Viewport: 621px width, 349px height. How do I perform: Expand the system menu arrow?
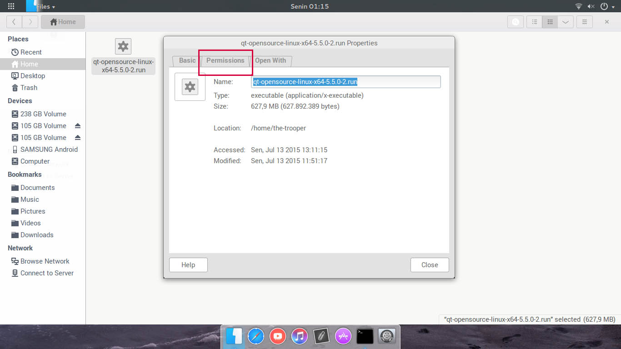click(x=613, y=7)
